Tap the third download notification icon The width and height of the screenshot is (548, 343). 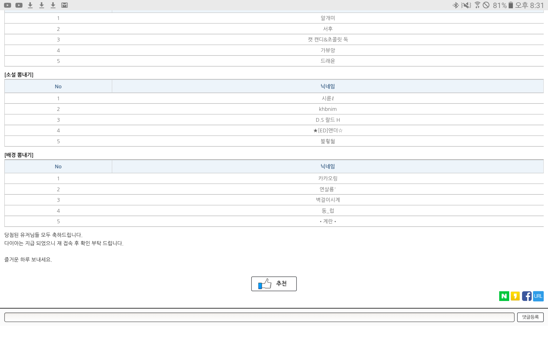53,5
